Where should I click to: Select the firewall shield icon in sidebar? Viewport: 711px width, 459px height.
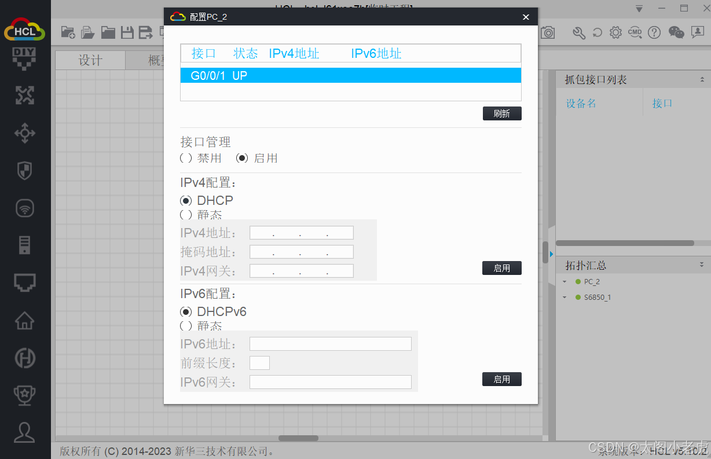click(25, 171)
